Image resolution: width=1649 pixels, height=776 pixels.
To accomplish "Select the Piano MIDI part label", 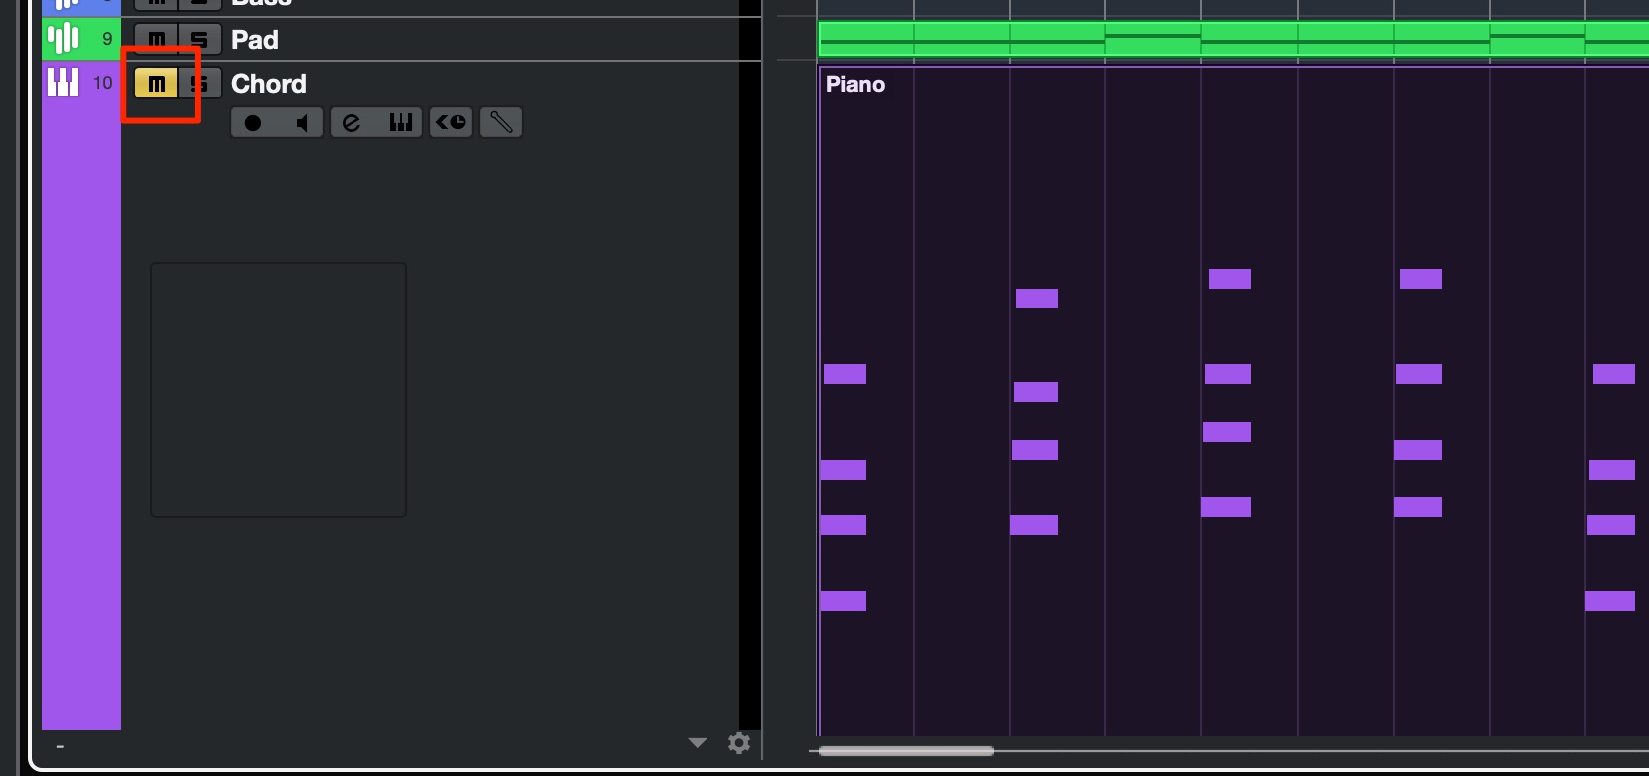I will (855, 85).
